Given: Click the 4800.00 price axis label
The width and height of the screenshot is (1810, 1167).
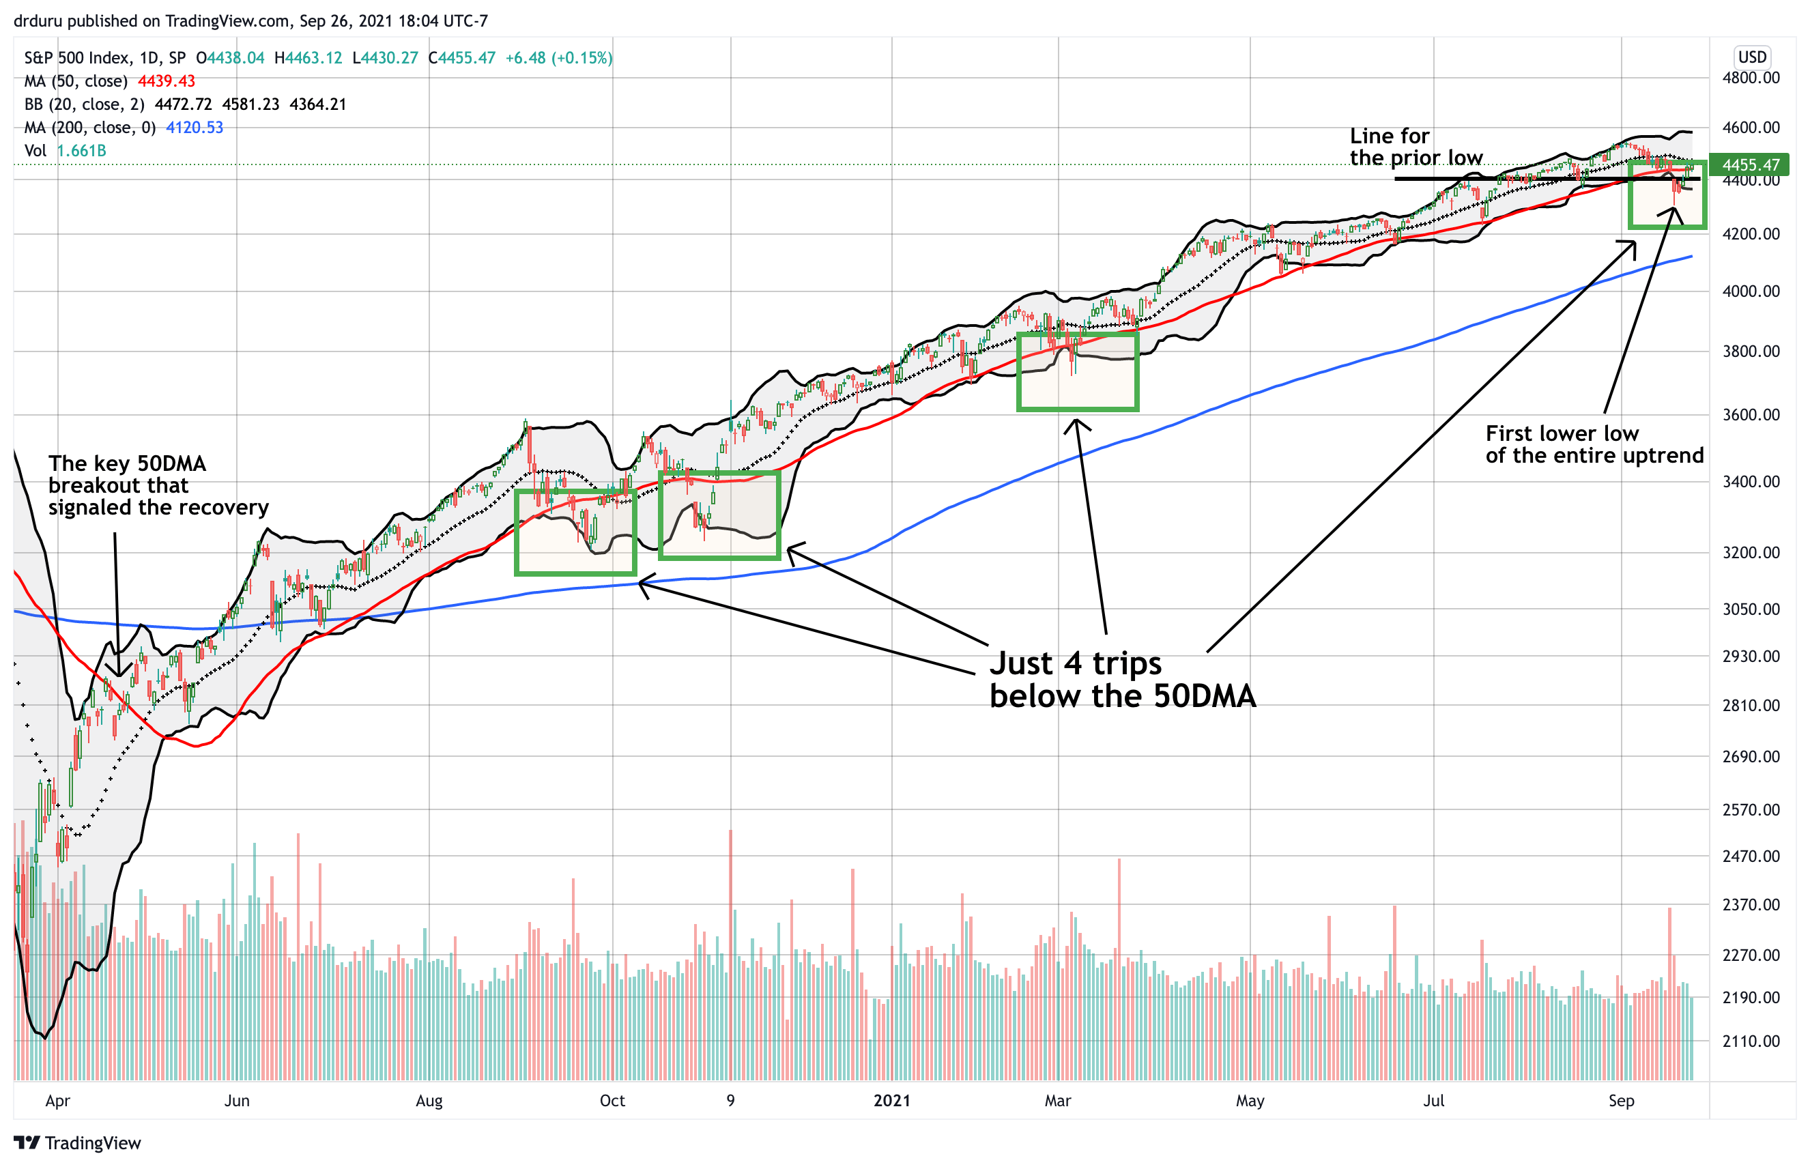Looking at the screenshot, I should pyautogui.click(x=1750, y=77).
